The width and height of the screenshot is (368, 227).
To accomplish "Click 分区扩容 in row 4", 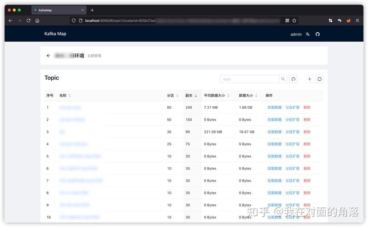I will pos(293,144).
